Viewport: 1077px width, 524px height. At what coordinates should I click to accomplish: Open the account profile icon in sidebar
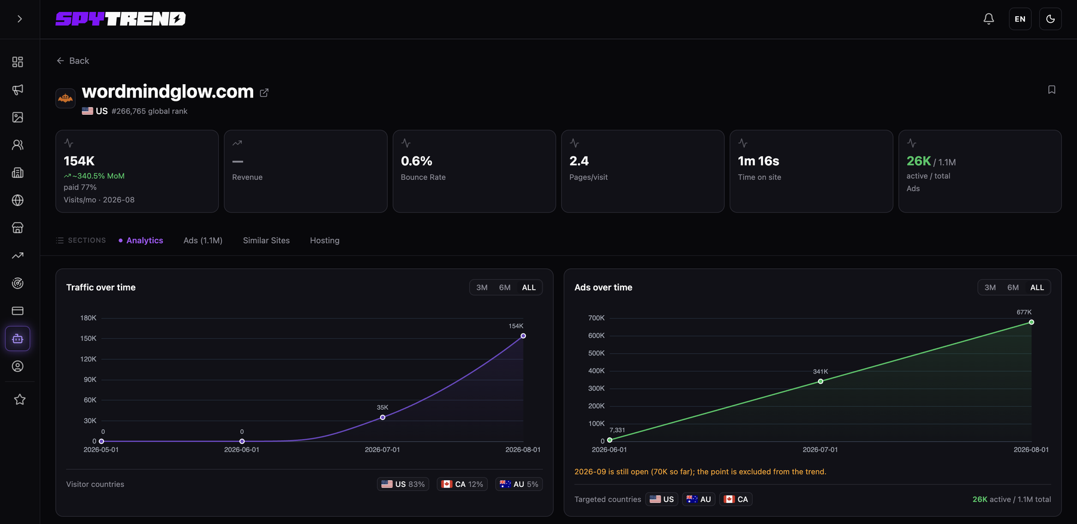click(18, 366)
